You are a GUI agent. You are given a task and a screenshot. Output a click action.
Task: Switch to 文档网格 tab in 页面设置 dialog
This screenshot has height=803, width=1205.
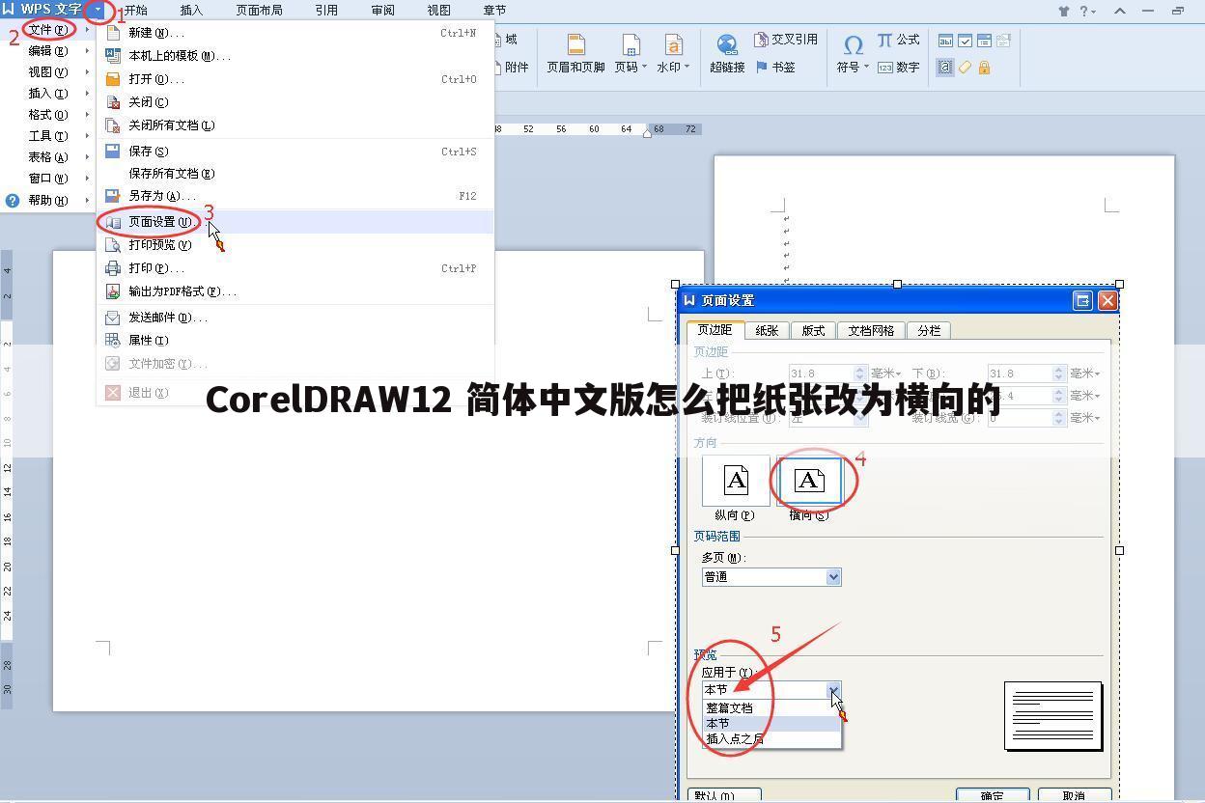[872, 330]
